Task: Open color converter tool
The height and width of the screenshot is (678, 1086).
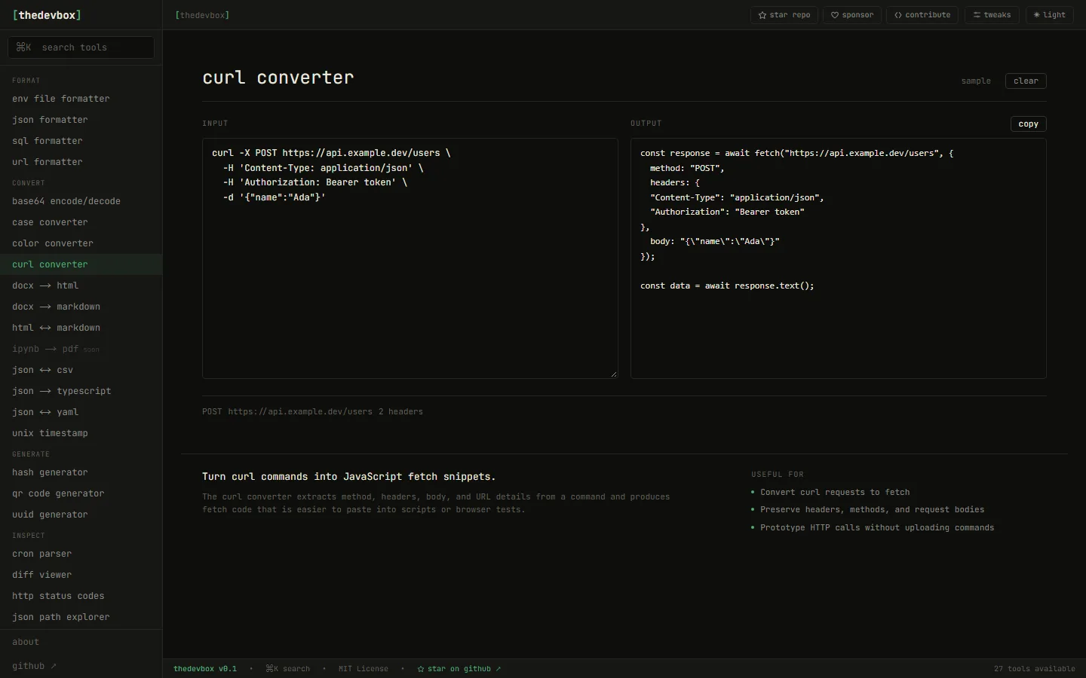Action: coord(81,243)
